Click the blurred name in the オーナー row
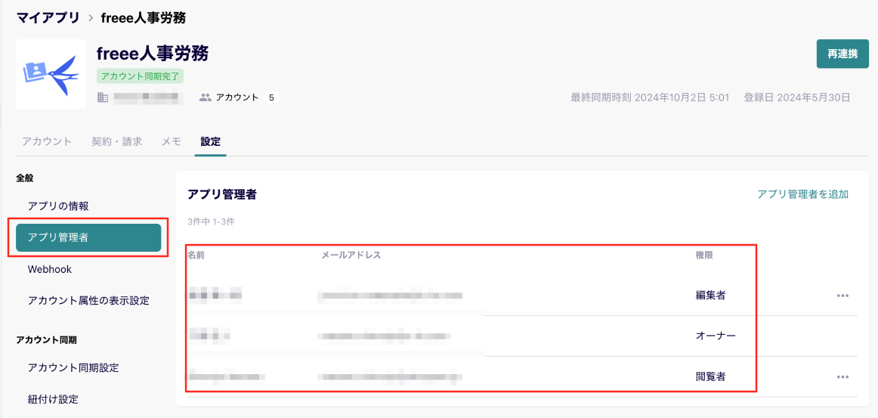This screenshot has width=878, height=418. pyautogui.click(x=209, y=336)
